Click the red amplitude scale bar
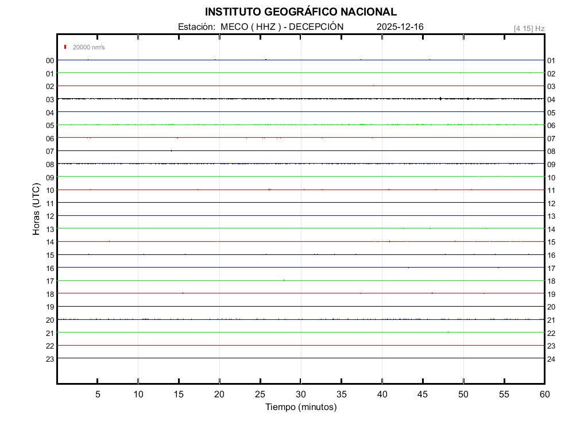 point(65,47)
